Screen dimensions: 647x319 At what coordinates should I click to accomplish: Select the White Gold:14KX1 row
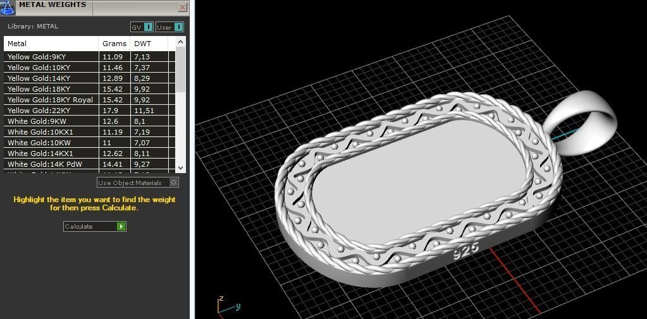tap(90, 153)
